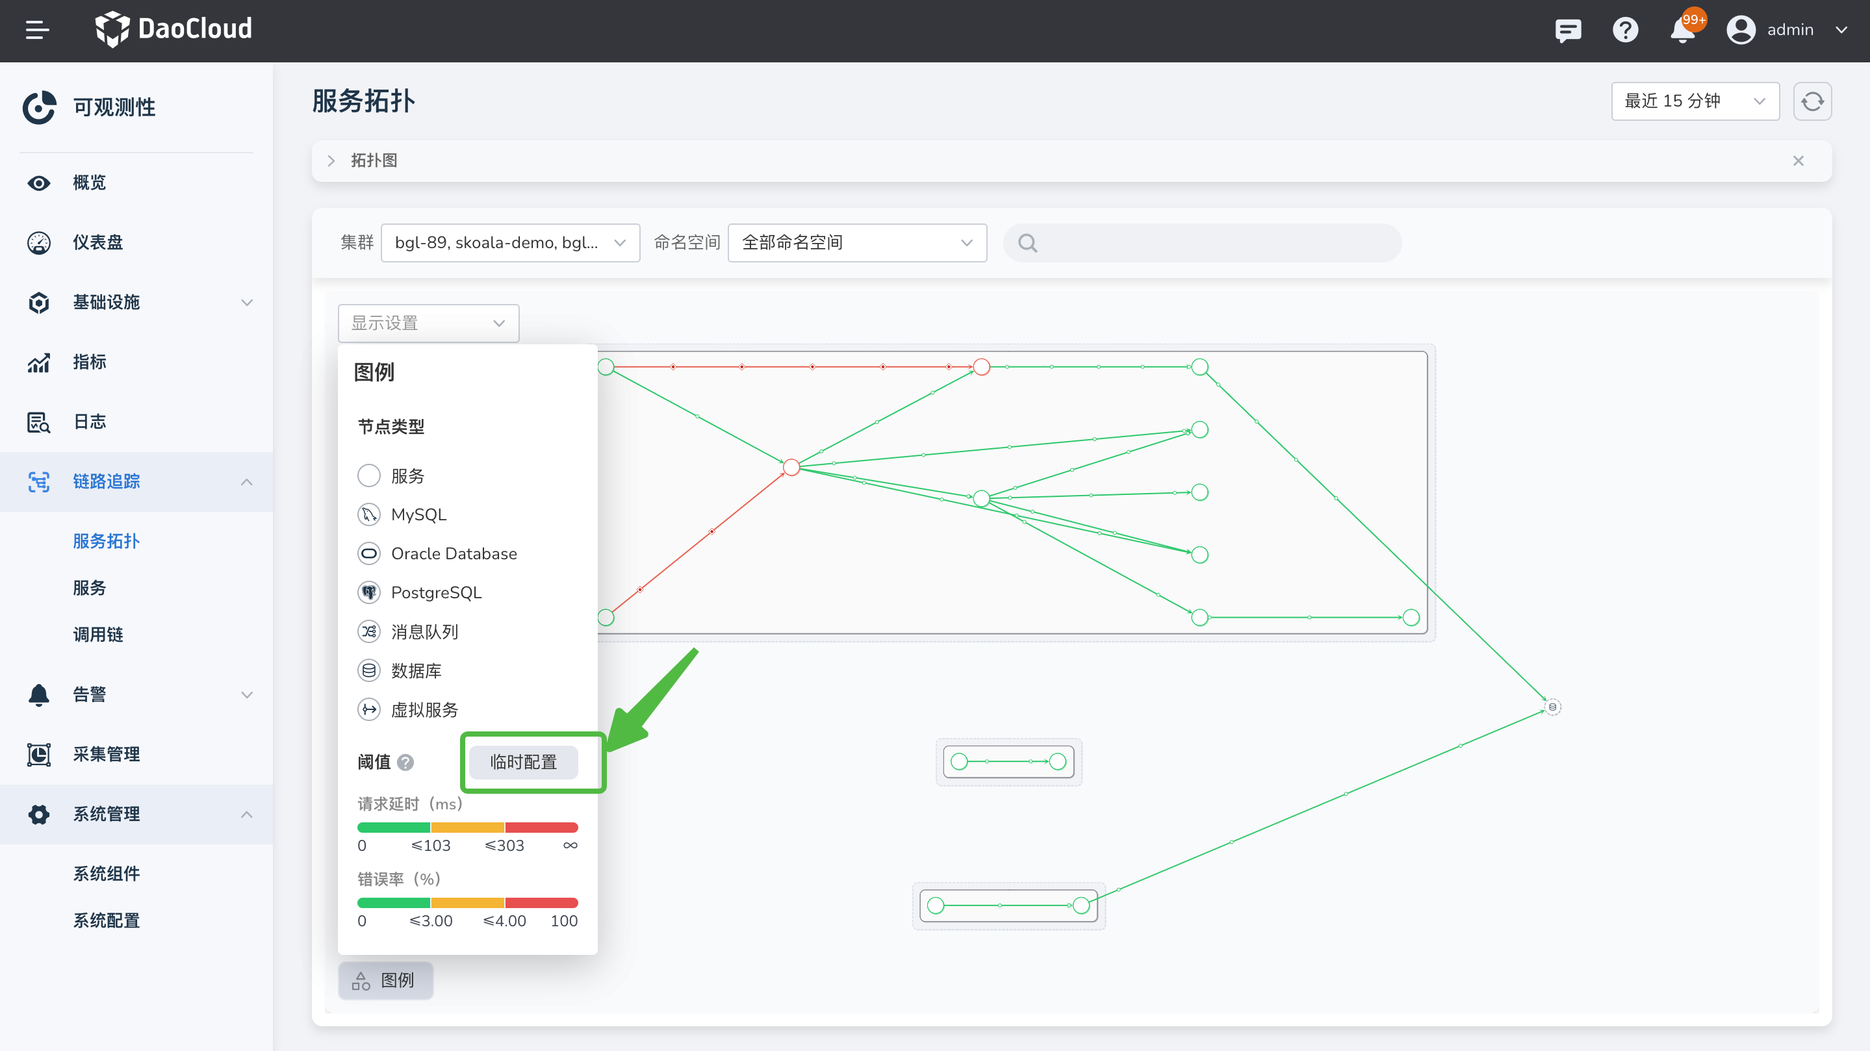The image size is (1870, 1051).
Task: Click the request latency threshold color bar
Action: (468, 828)
